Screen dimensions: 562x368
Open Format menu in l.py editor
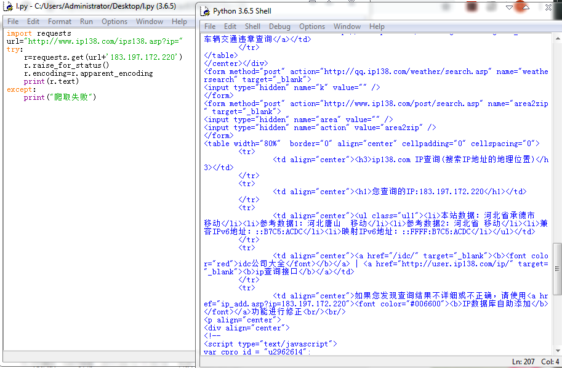[60, 22]
